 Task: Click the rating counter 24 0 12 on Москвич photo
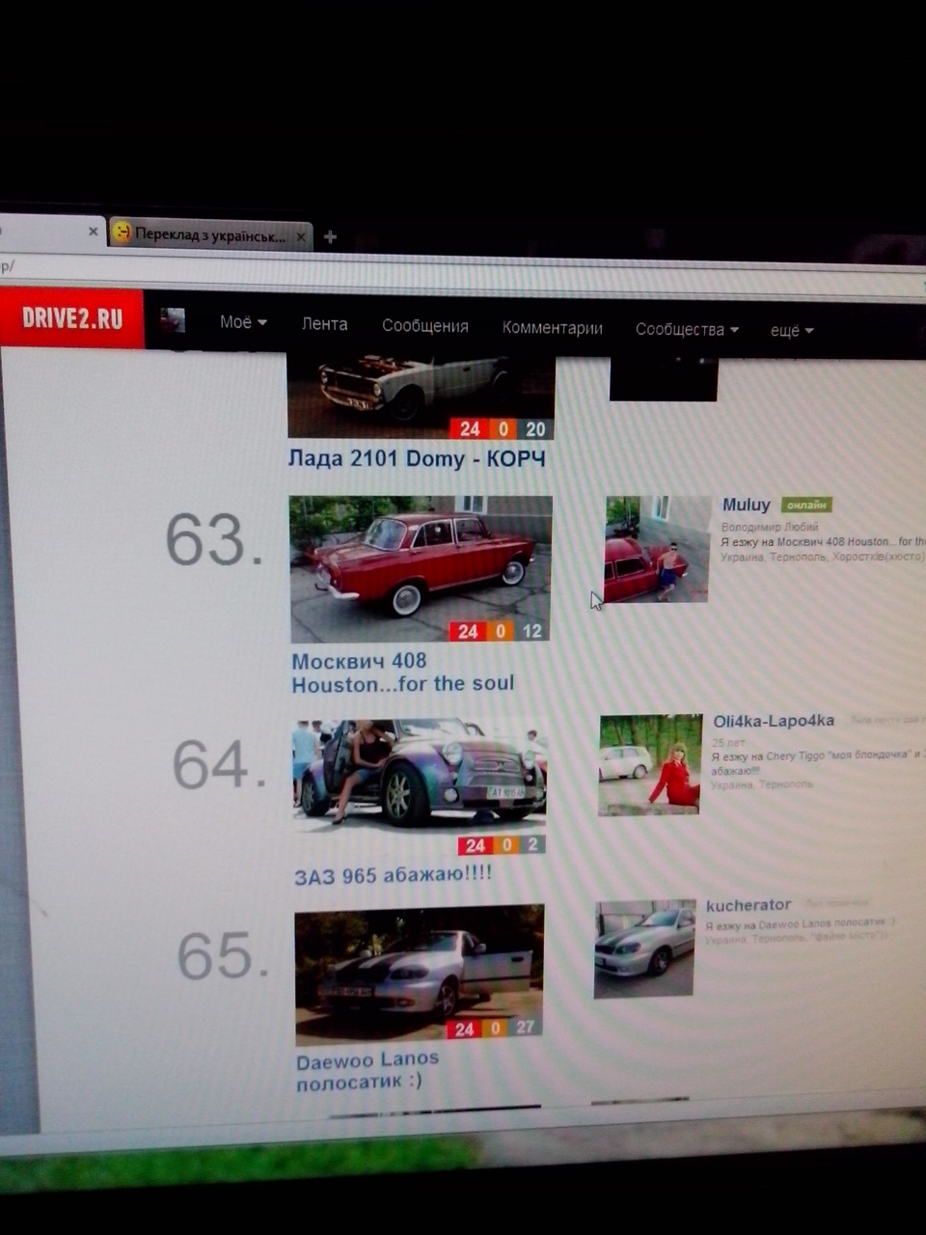click(500, 631)
